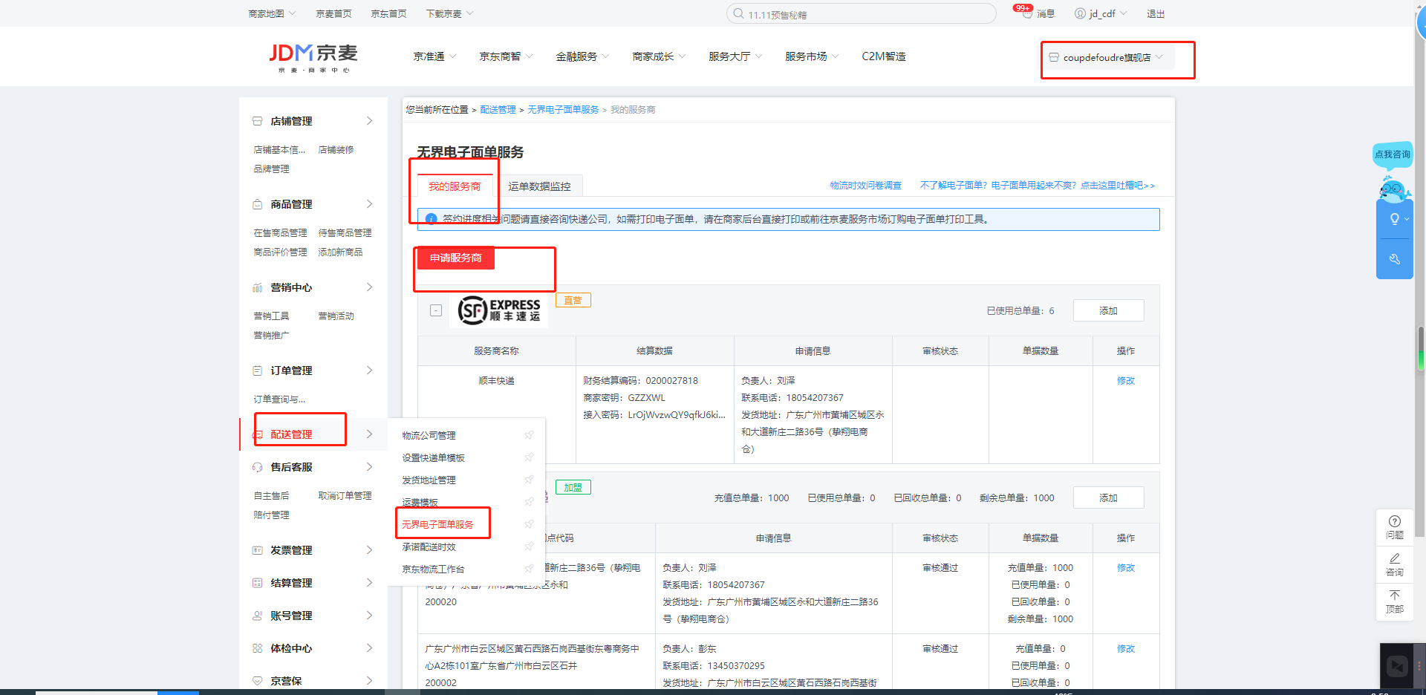
Task: Click the wrench tool icon in blue widget
Action: point(1395,259)
